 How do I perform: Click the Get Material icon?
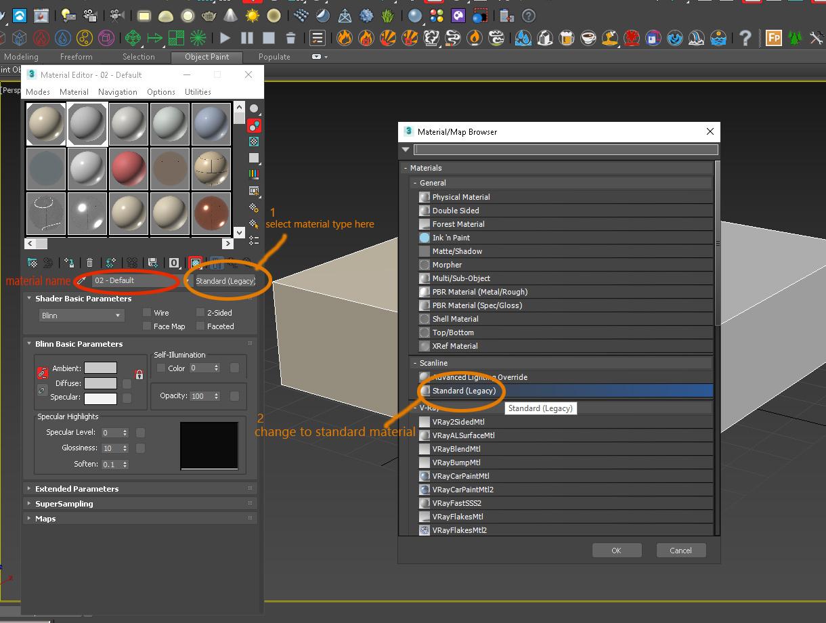point(32,263)
